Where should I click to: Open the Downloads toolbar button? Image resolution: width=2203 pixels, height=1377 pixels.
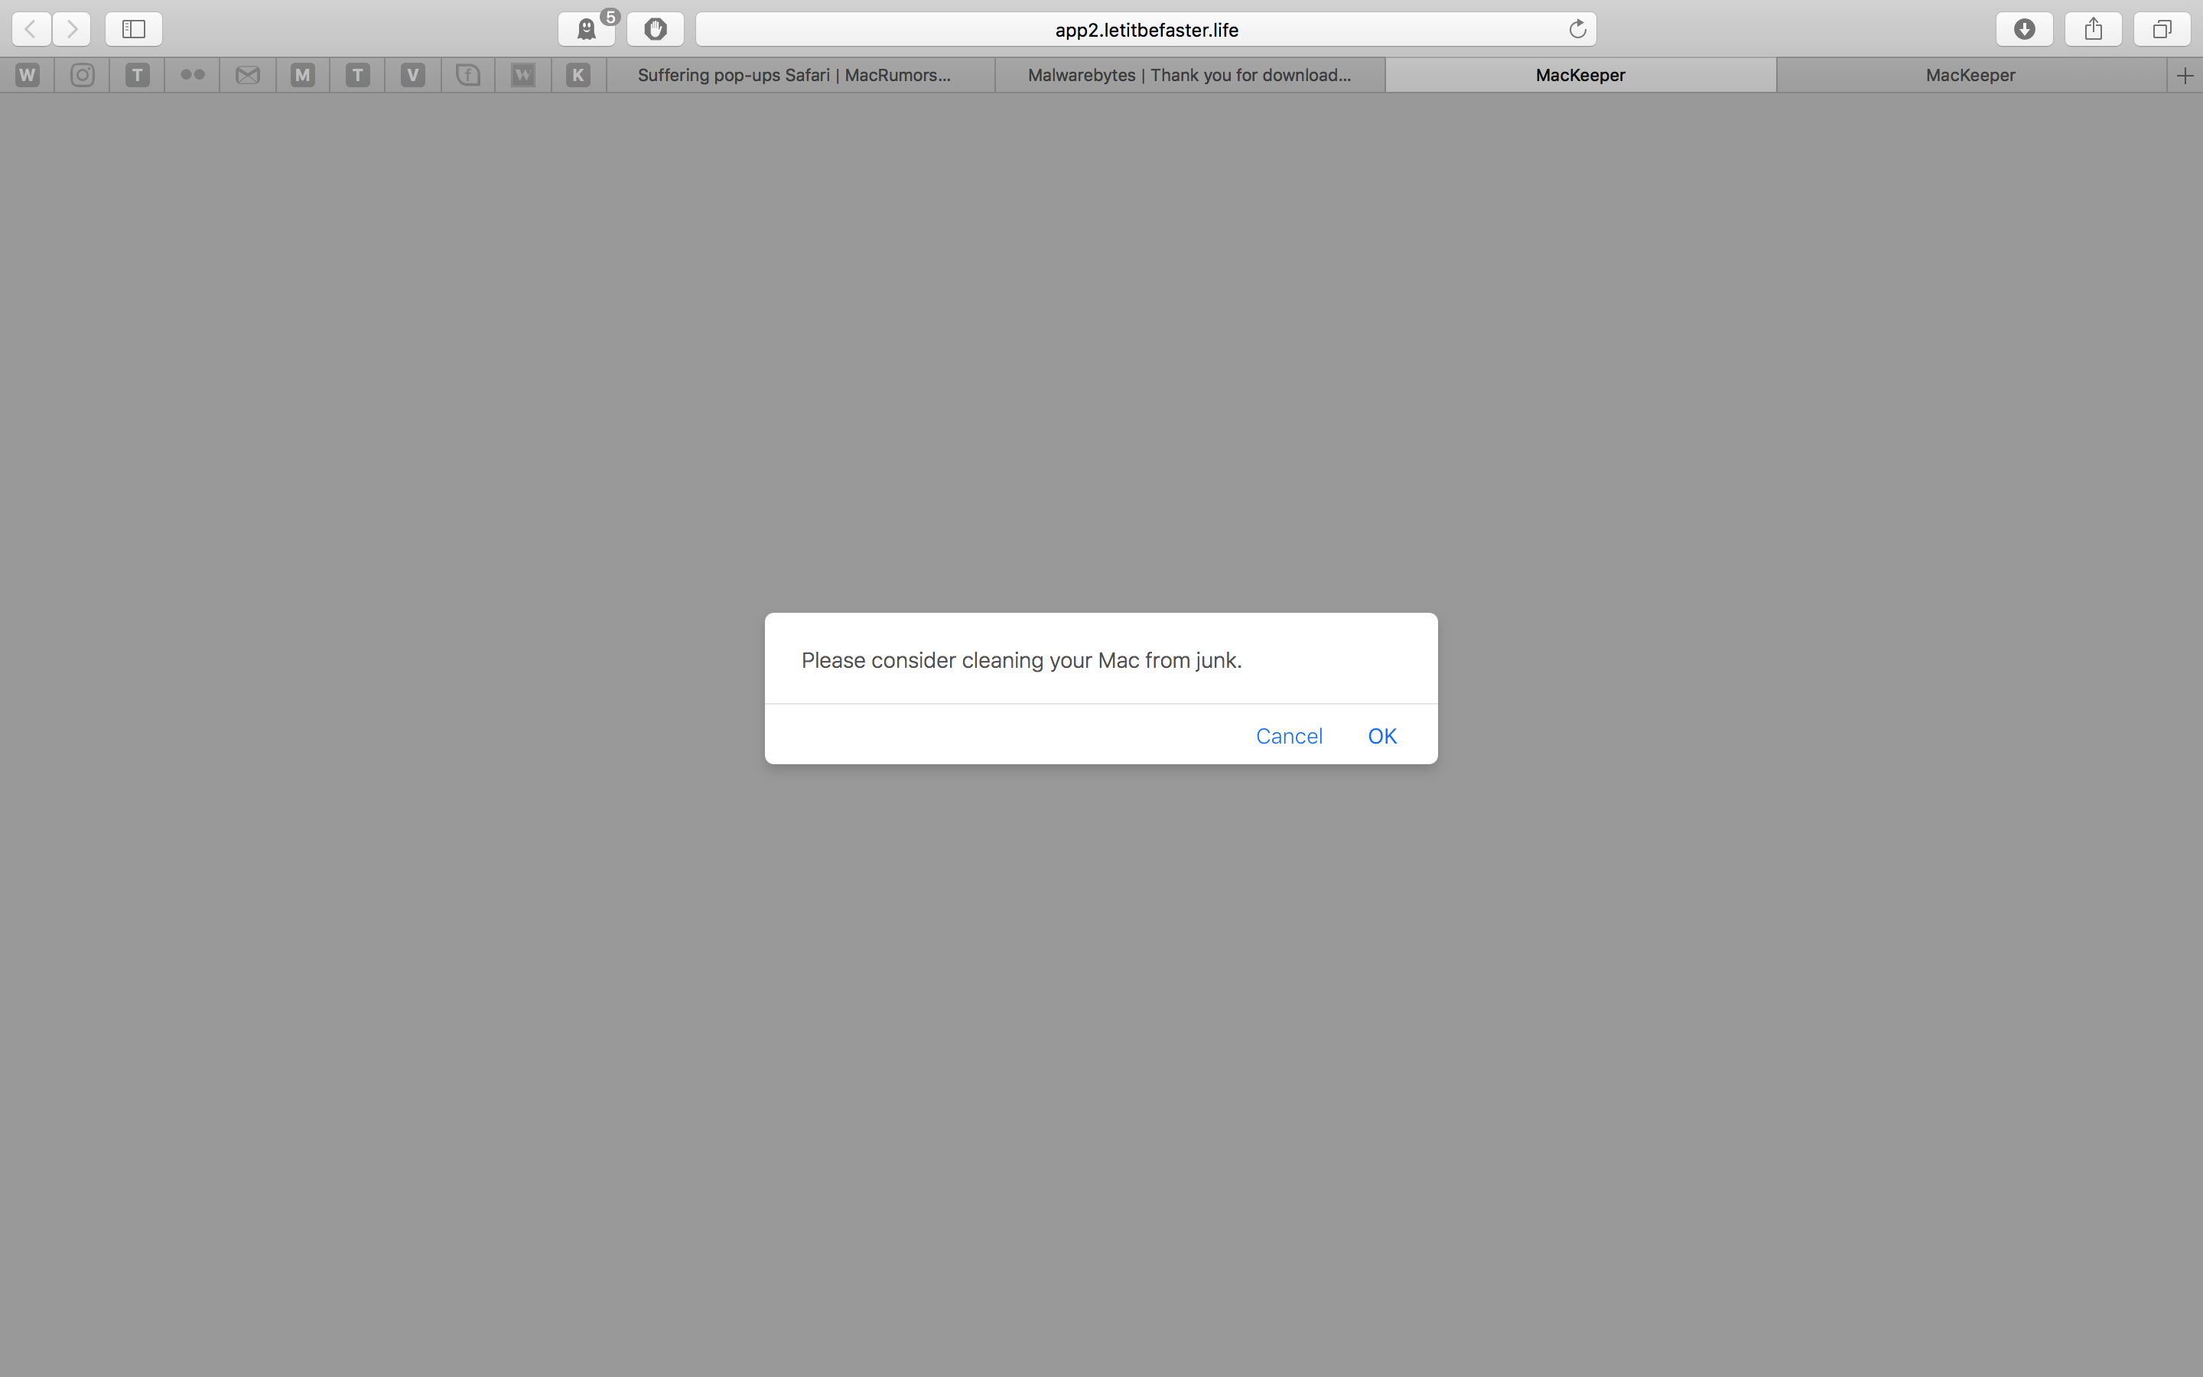click(x=2024, y=29)
